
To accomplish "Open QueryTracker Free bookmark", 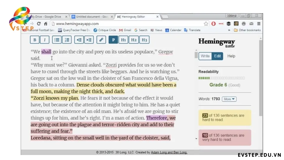I will point(74,30).
